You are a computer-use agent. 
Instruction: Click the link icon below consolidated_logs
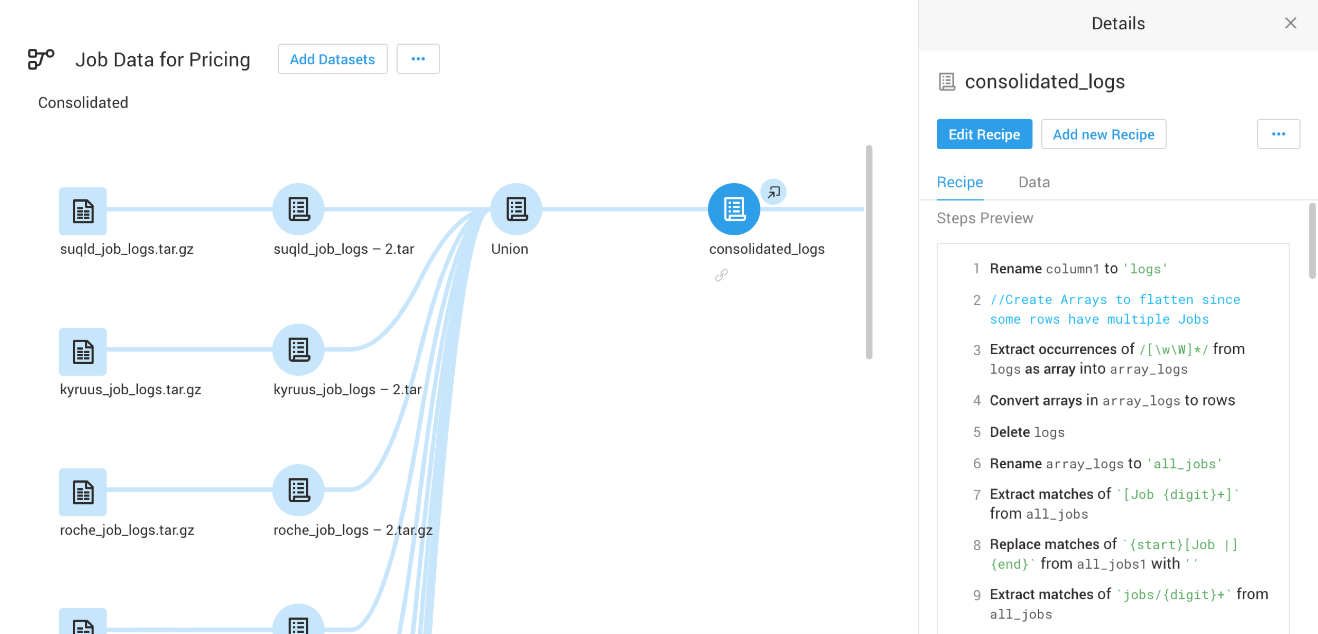[x=721, y=275]
